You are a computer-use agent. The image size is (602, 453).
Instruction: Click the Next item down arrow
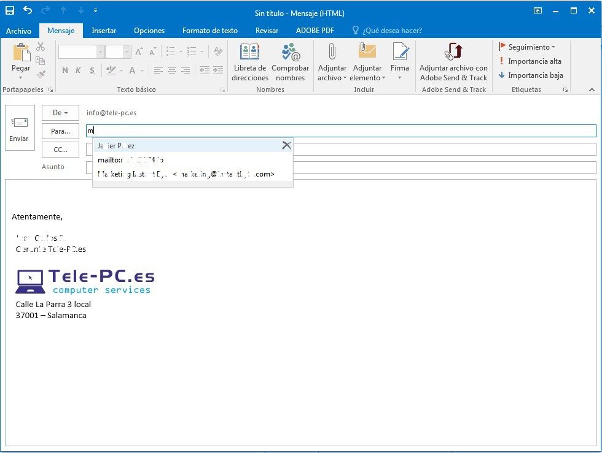pos(81,10)
